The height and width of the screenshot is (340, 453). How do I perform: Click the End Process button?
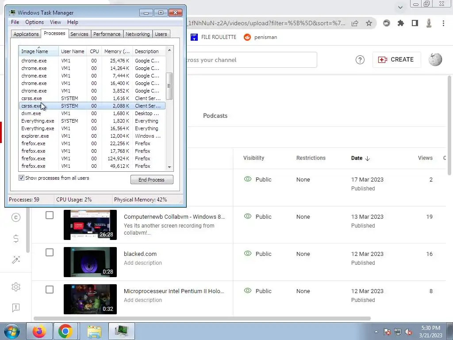(x=152, y=180)
